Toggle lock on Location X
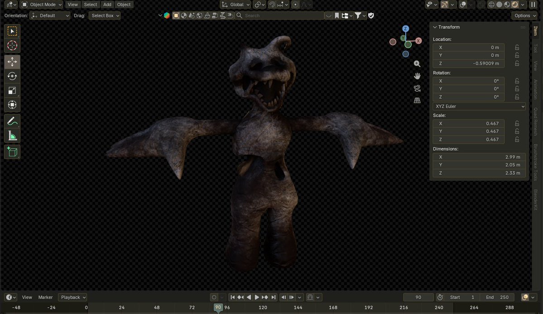This screenshot has width=543, height=314. click(x=517, y=48)
